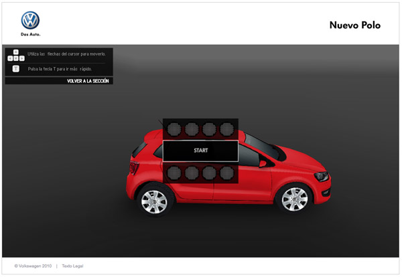Click the Nuevo Polo title
Viewport: 402px width, 277px height.
(355, 25)
